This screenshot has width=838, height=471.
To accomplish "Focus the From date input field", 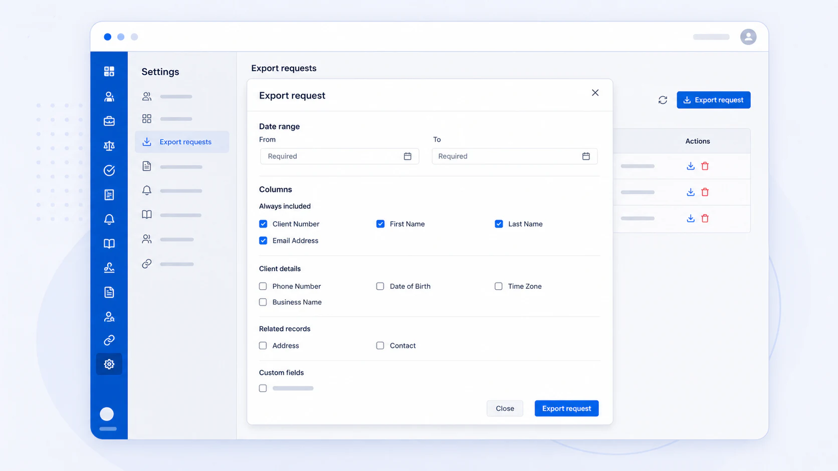I will (339, 156).
